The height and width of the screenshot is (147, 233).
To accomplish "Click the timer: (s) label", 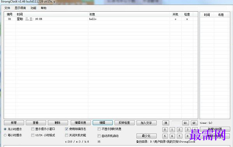I will click(x=206, y=123).
